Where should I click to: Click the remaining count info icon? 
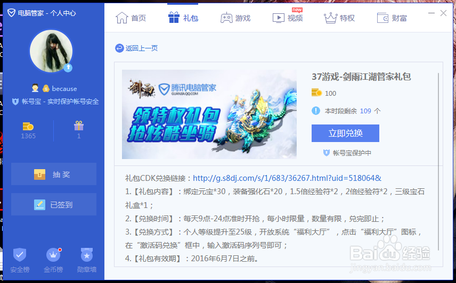click(x=316, y=111)
